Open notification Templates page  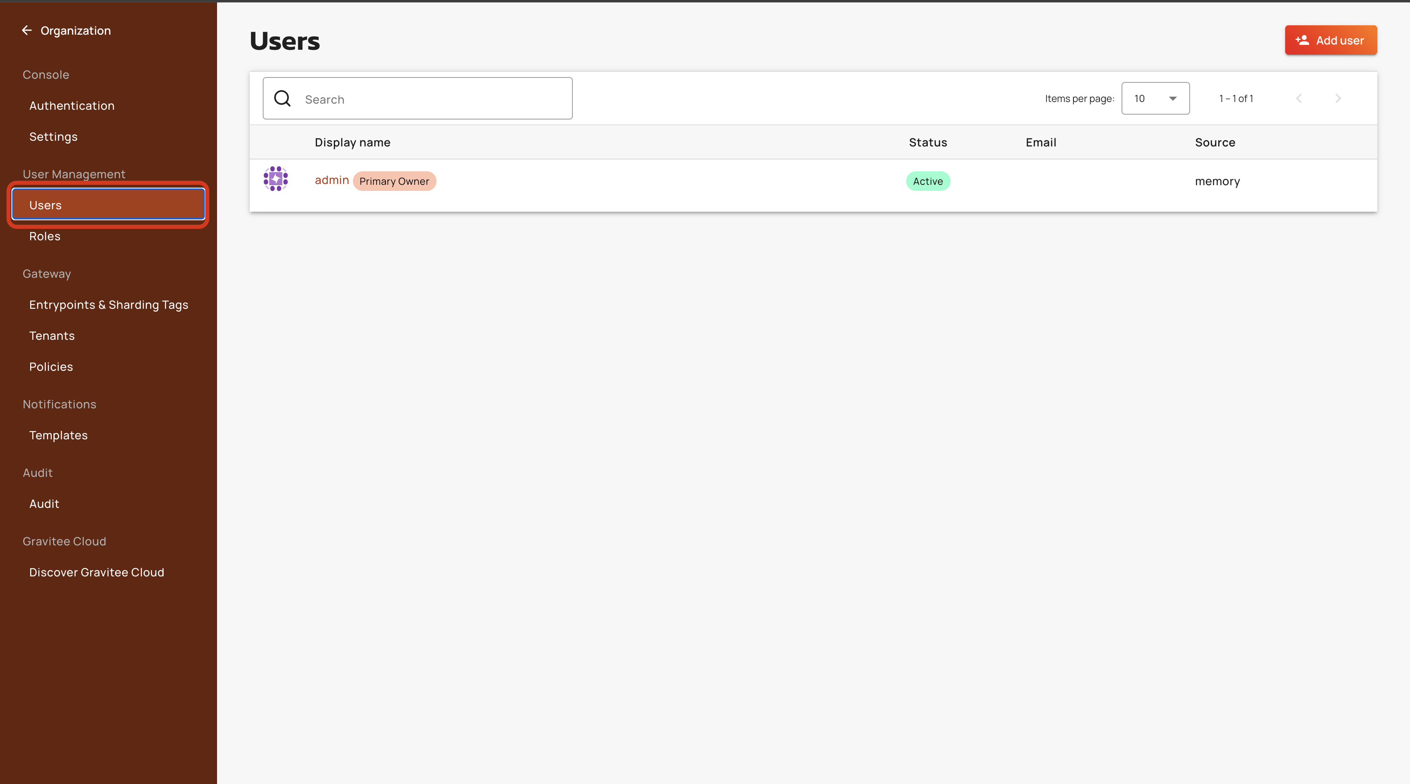pos(58,436)
